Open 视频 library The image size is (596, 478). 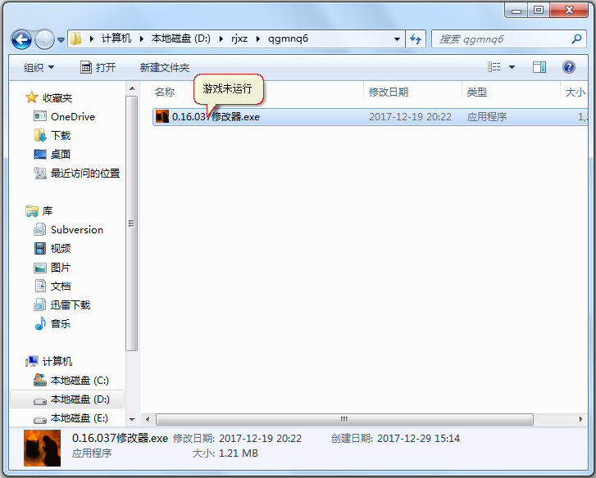(x=61, y=249)
